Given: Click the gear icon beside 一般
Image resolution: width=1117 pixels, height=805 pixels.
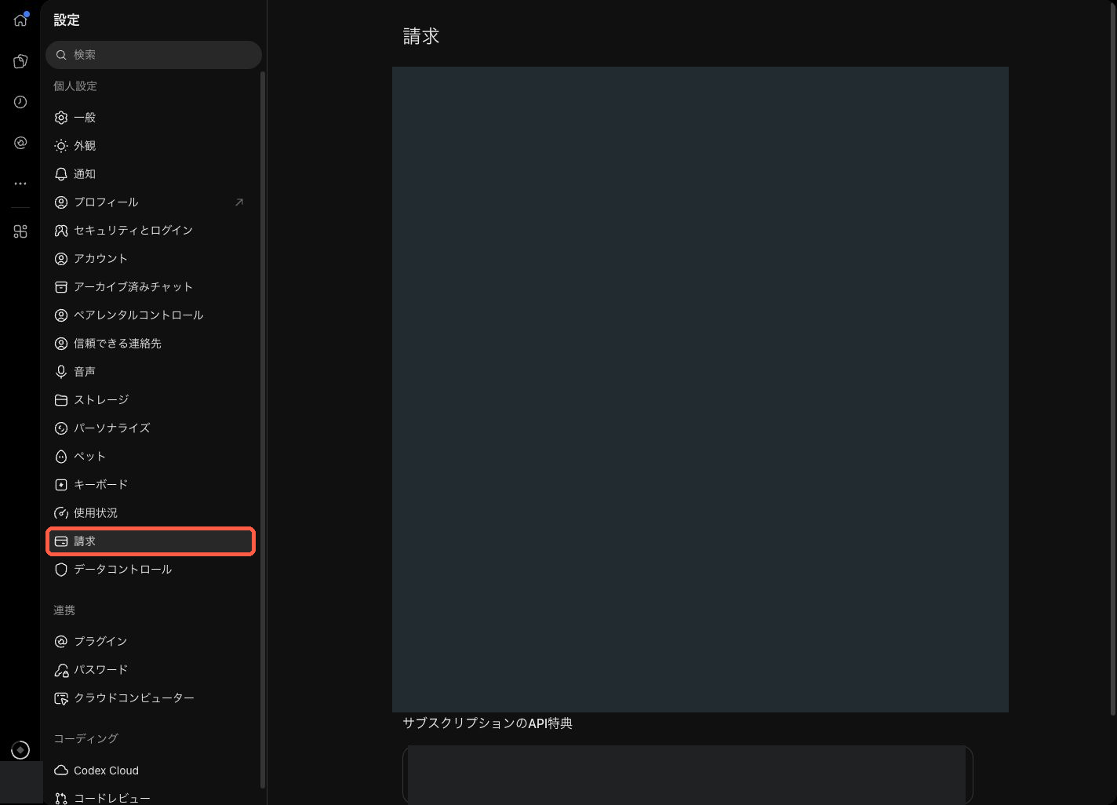Looking at the screenshot, I should [x=61, y=118].
